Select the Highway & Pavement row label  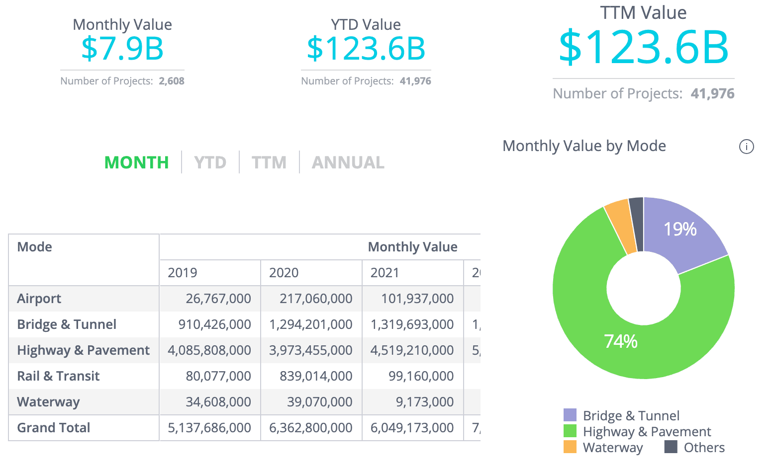point(83,350)
